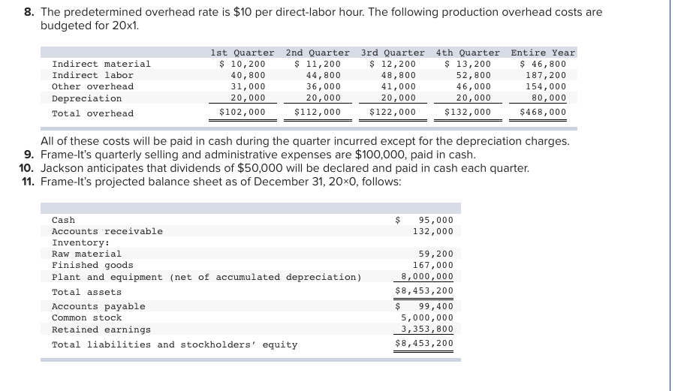Image resolution: width=693 pixels, height=391 pixels.
Task: Select the 'Accounts payable' row label
Action: [x=98, y=307]
